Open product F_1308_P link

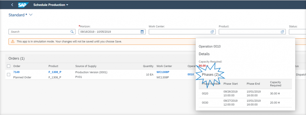click(x=55, y=72)
